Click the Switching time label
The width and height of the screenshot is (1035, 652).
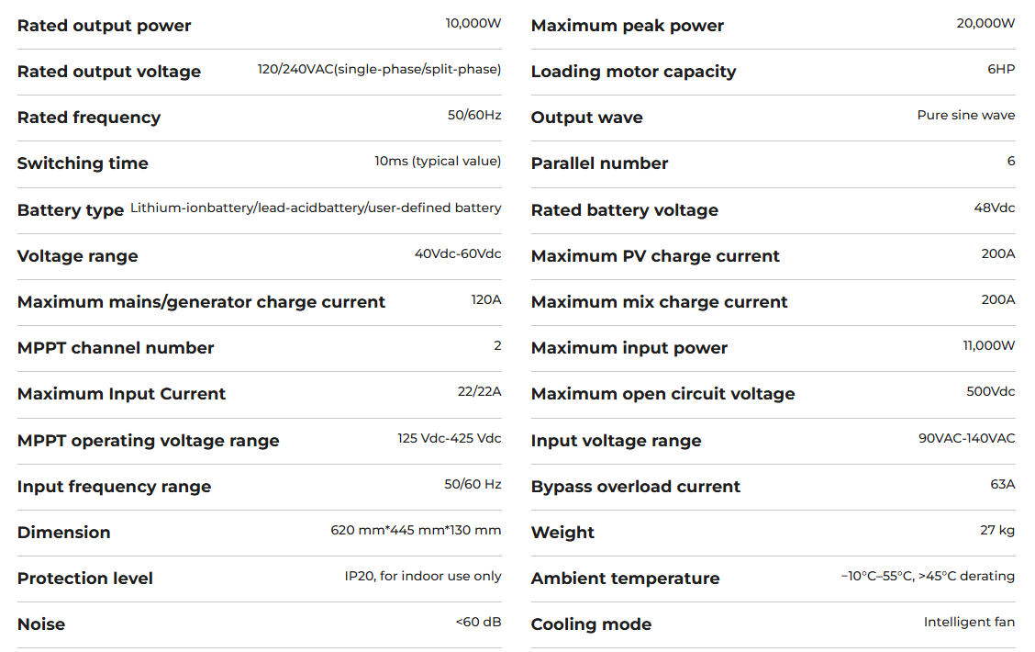83,163
